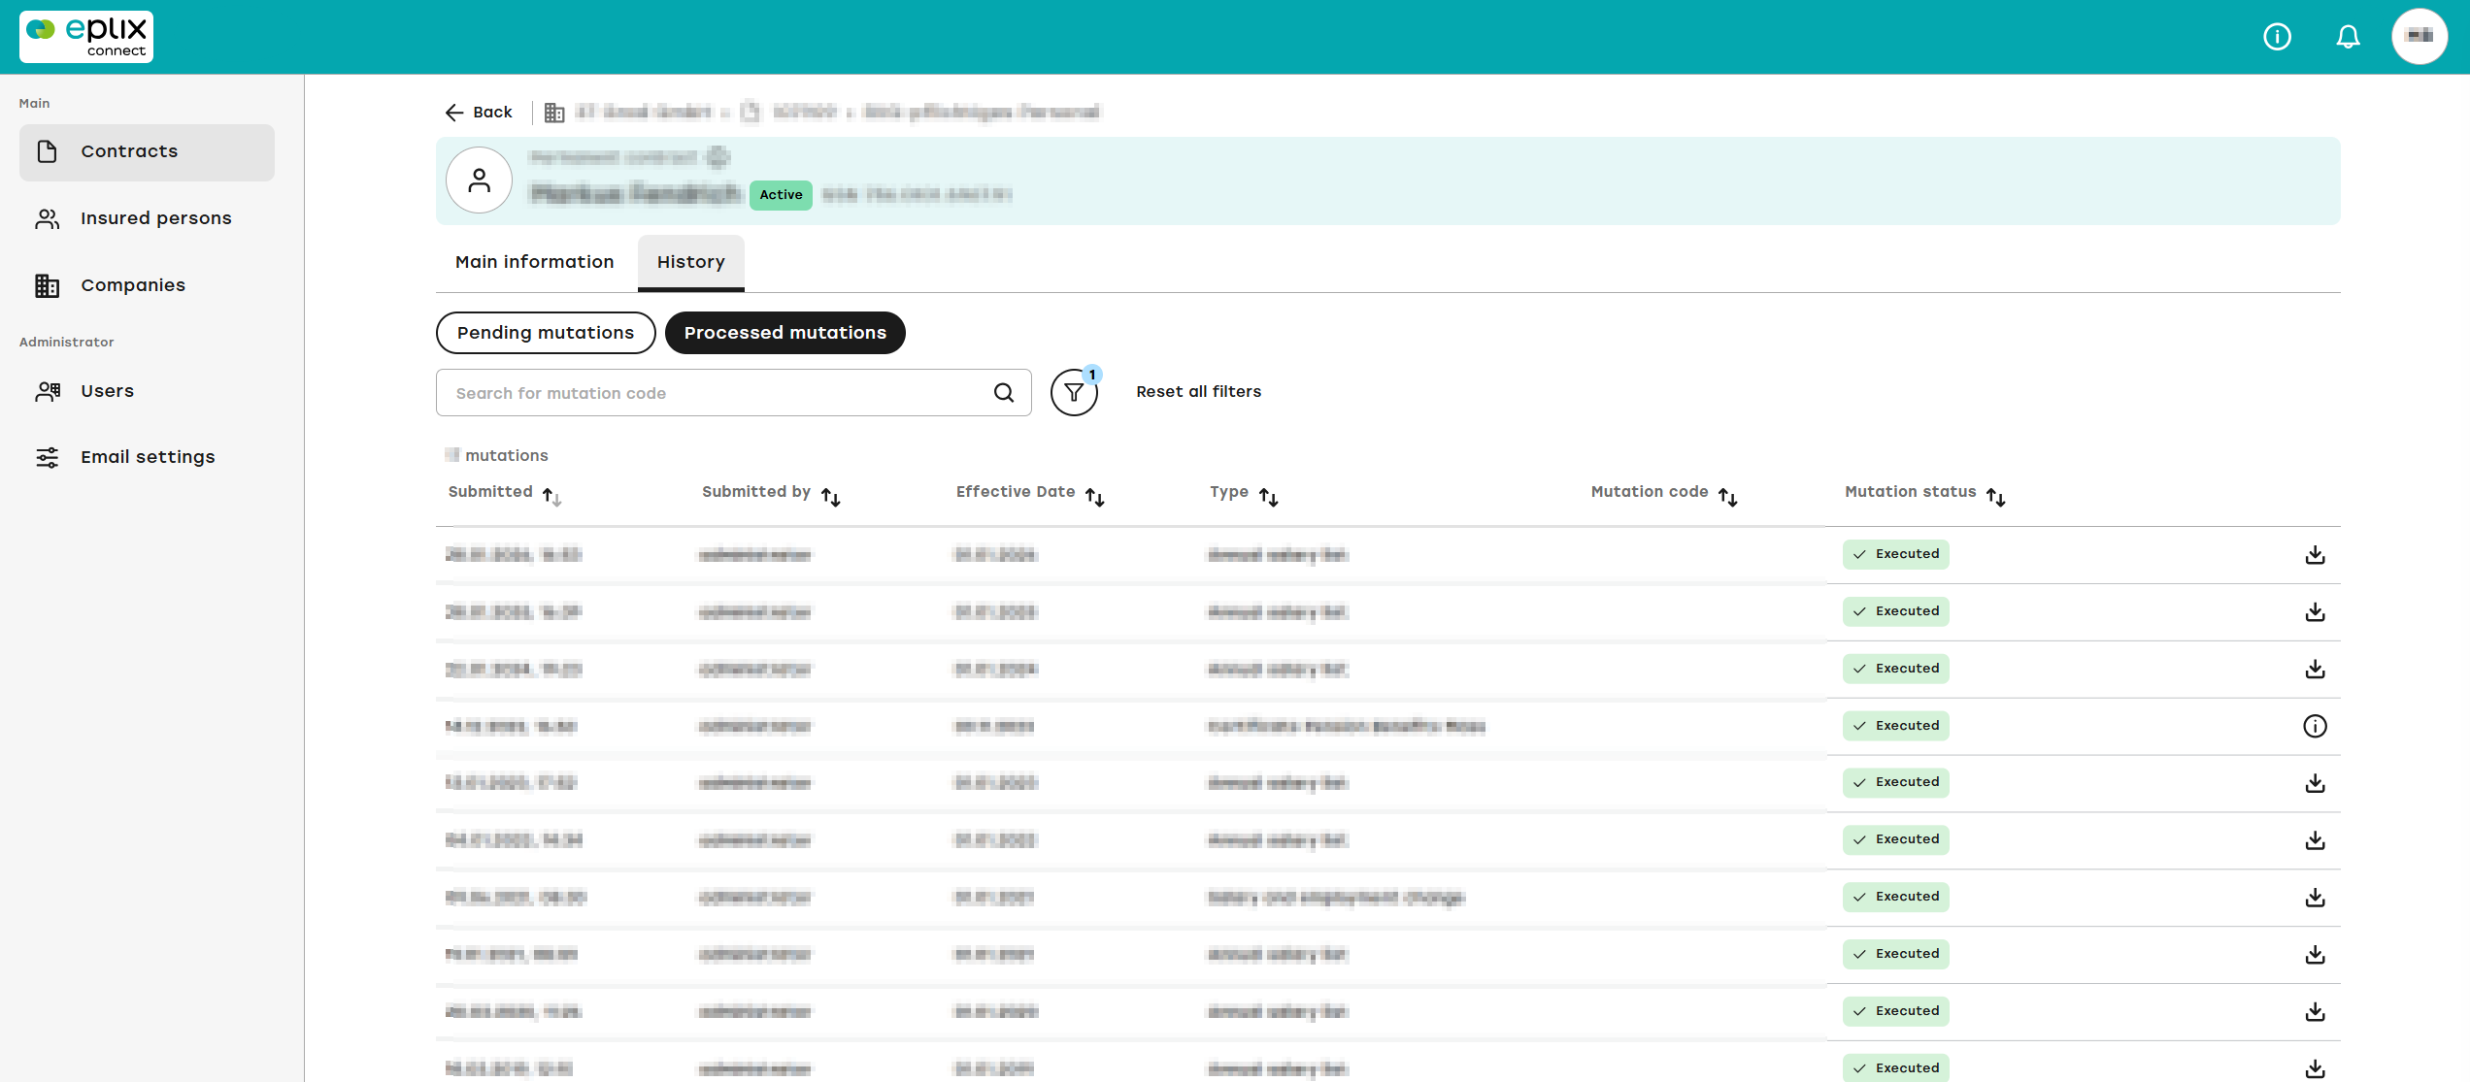This screenshot has width=2470, height=1082.
Task: Click the Insured persons people icon
Action: coord(48,218)
